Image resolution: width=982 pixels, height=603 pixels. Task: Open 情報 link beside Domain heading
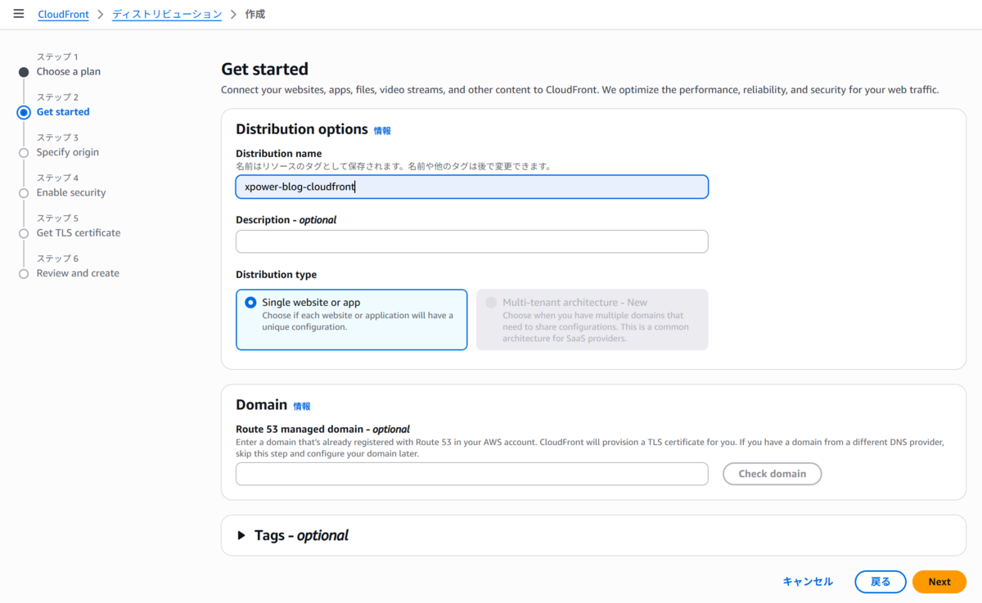tap(302, 407)
